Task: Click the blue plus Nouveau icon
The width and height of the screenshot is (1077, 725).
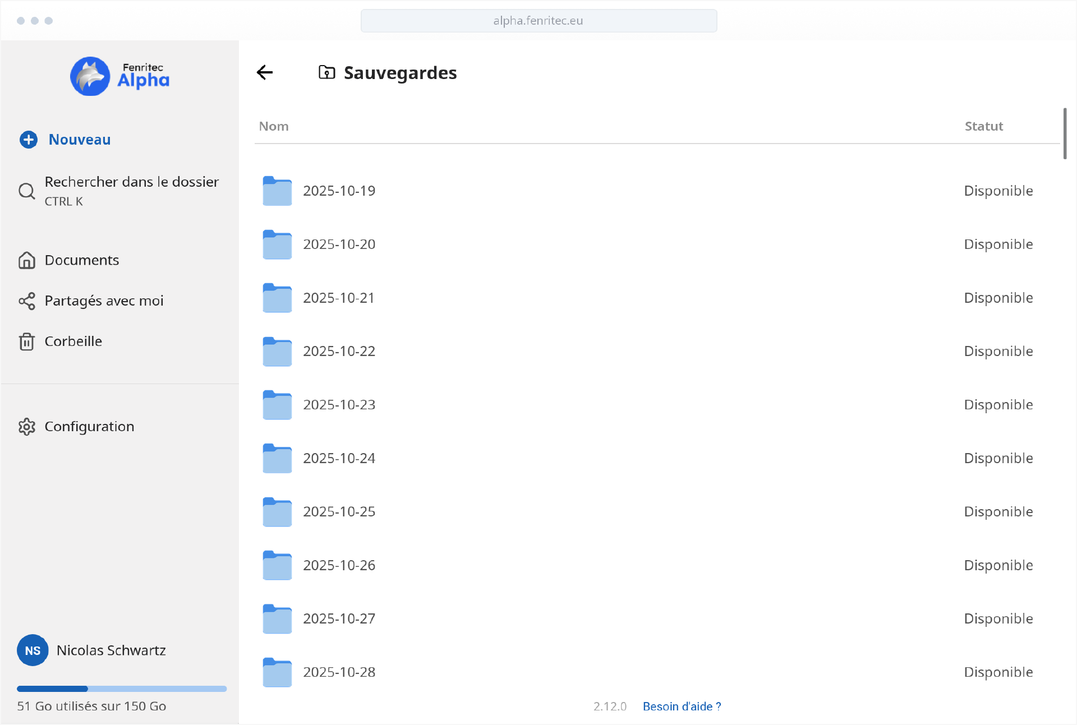Action: point(29,140)
